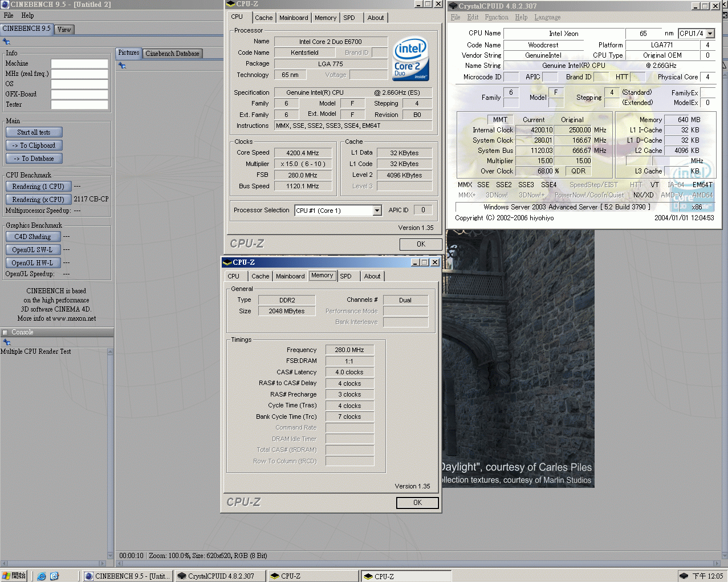Image resolution: width=728 pixels, height=582 pixels.
Task: Open the Function menu in CrystalCPUID
Action: point(496,17)
